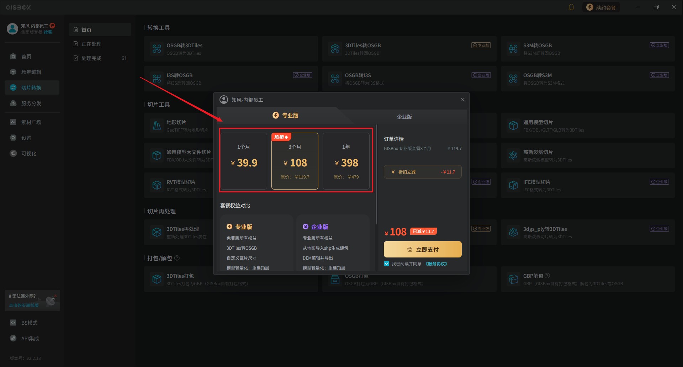The height and width of the screenshot is (367, 683).
Task: Click the 点击购买离线版 link
Action: [x=24, y=305]
